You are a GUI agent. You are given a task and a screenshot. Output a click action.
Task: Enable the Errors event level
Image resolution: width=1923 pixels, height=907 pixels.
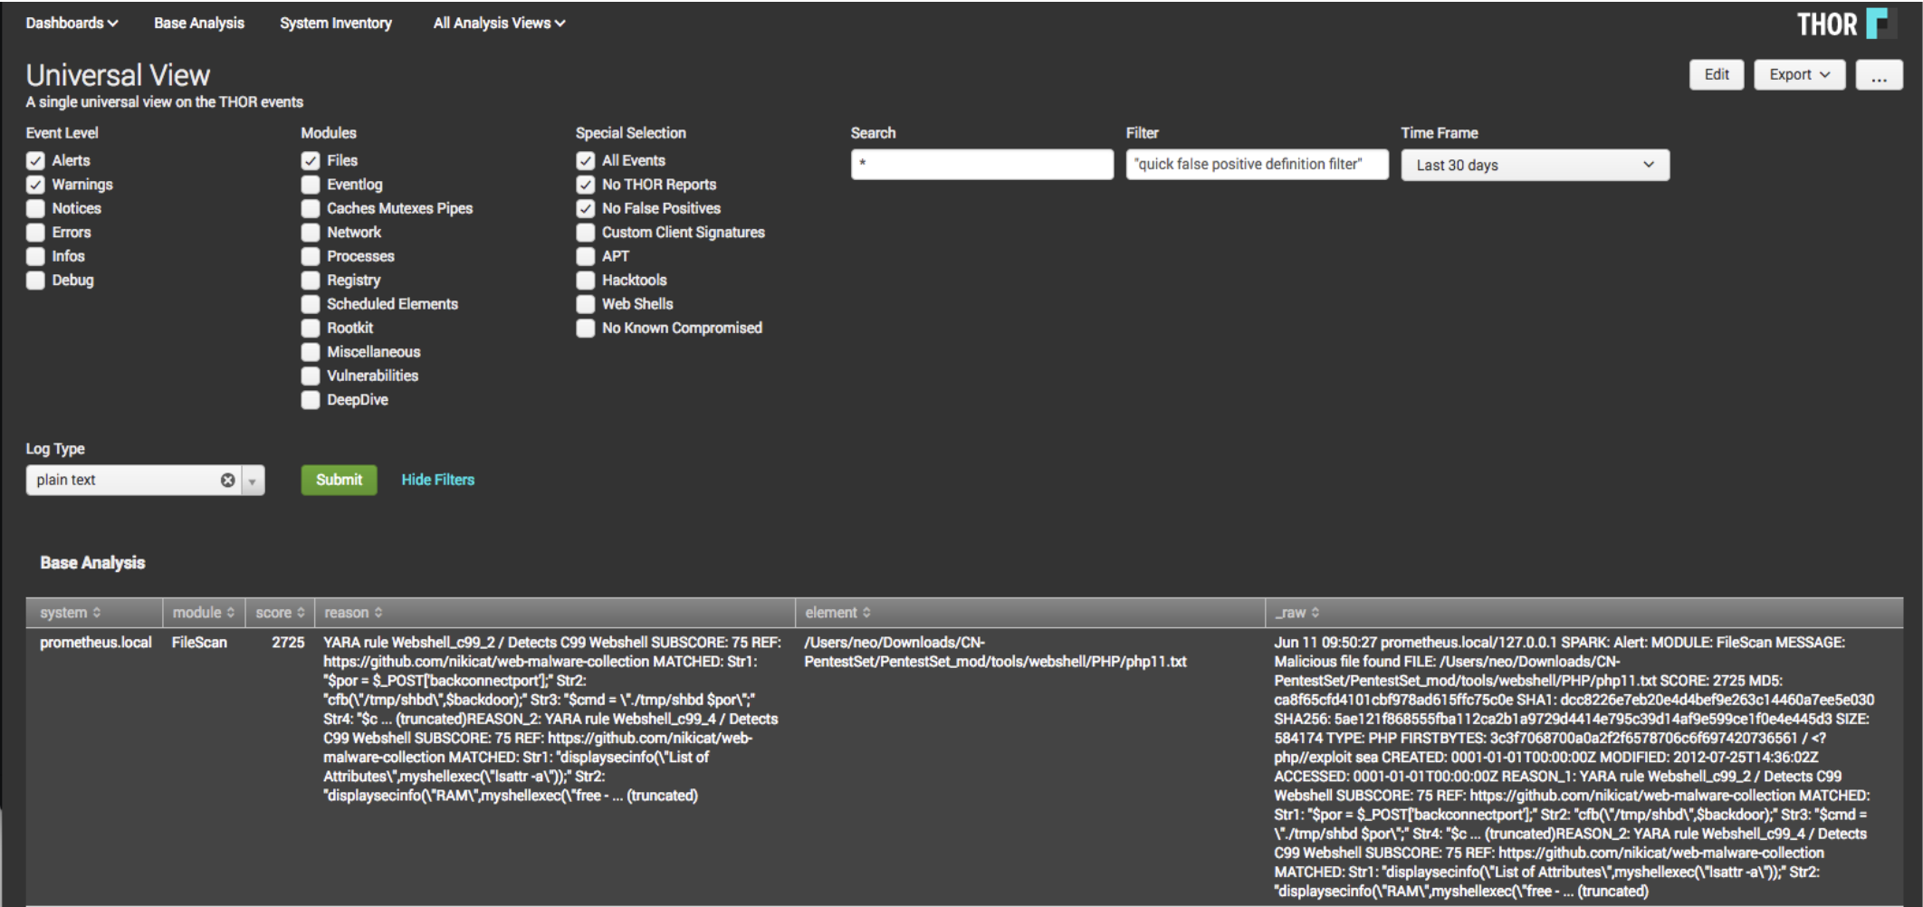(x=35, y=233)
